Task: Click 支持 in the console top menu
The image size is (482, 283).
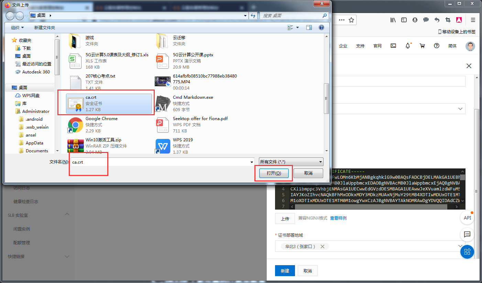Action: [x=360, y=45]
